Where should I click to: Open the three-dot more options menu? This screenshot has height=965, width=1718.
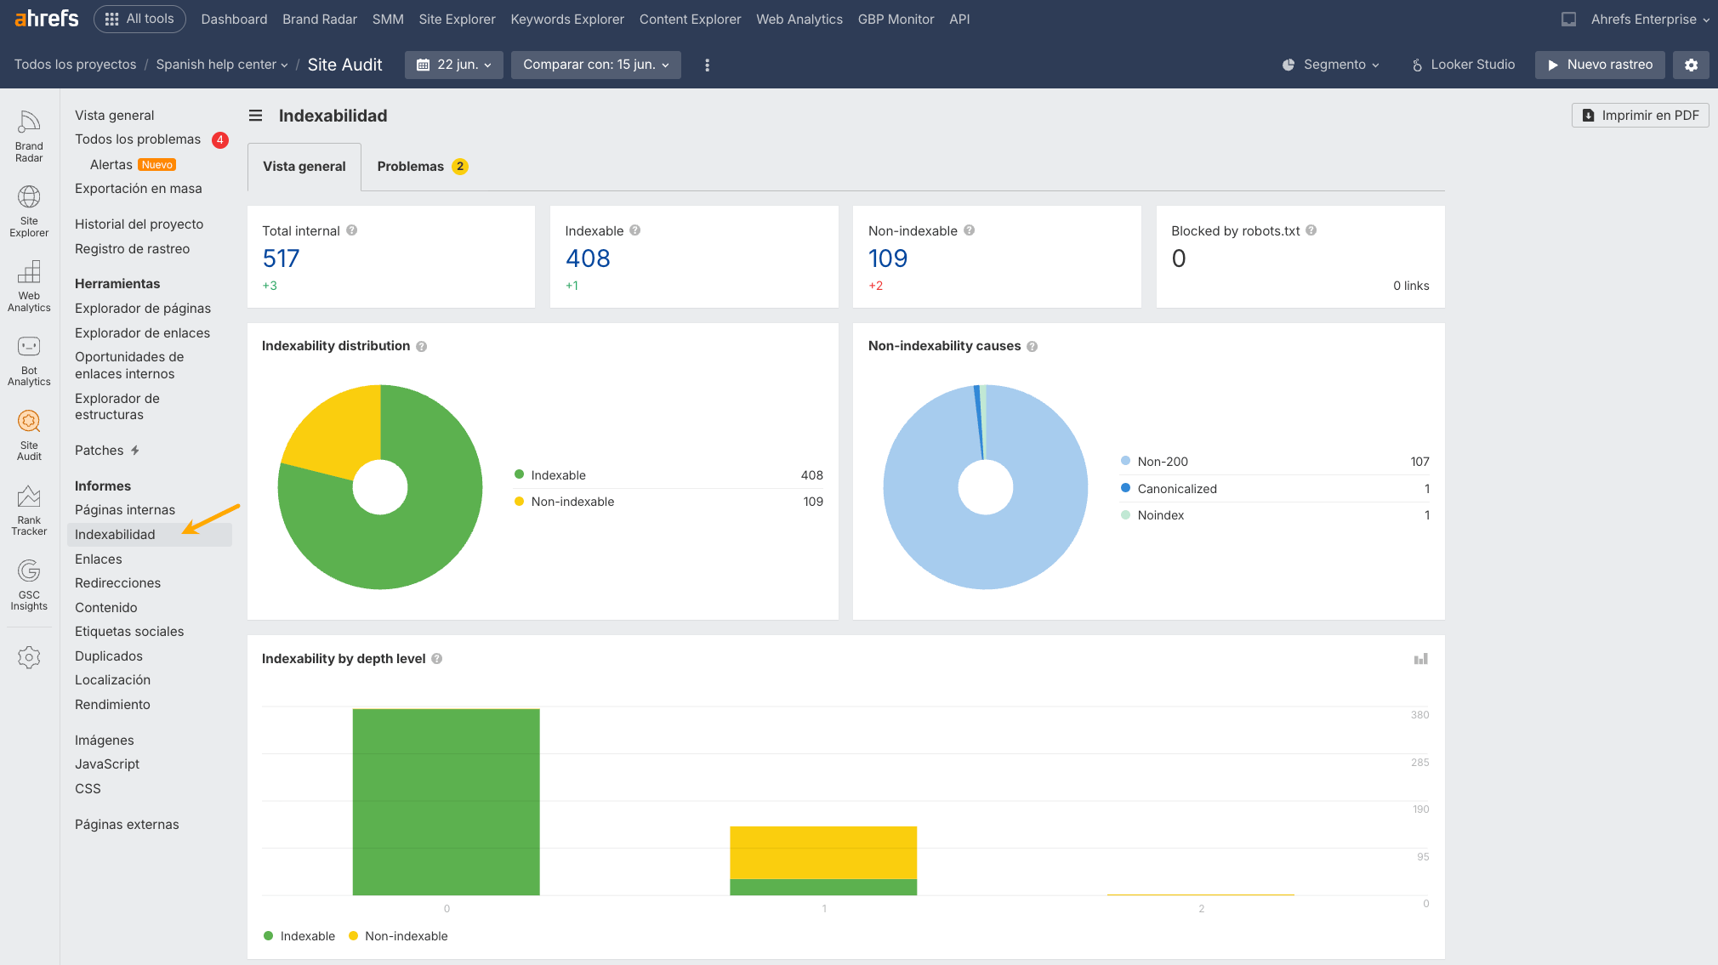pyautogui.click(x=707, y=65)
